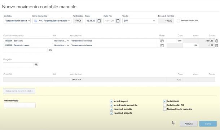Open the IVA code dropdown for Denaro in cassa

(x=62, y=45)
